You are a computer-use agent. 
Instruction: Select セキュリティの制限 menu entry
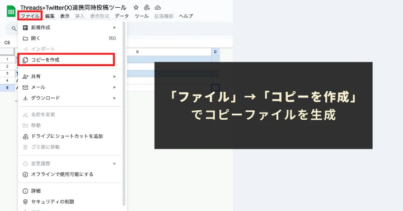69,201
